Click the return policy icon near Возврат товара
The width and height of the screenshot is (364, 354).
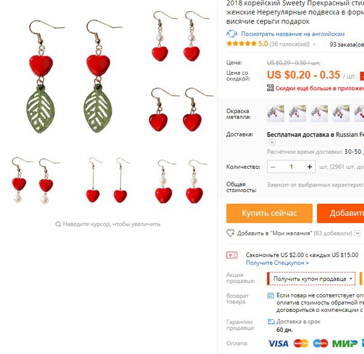[x=271, y=296]
